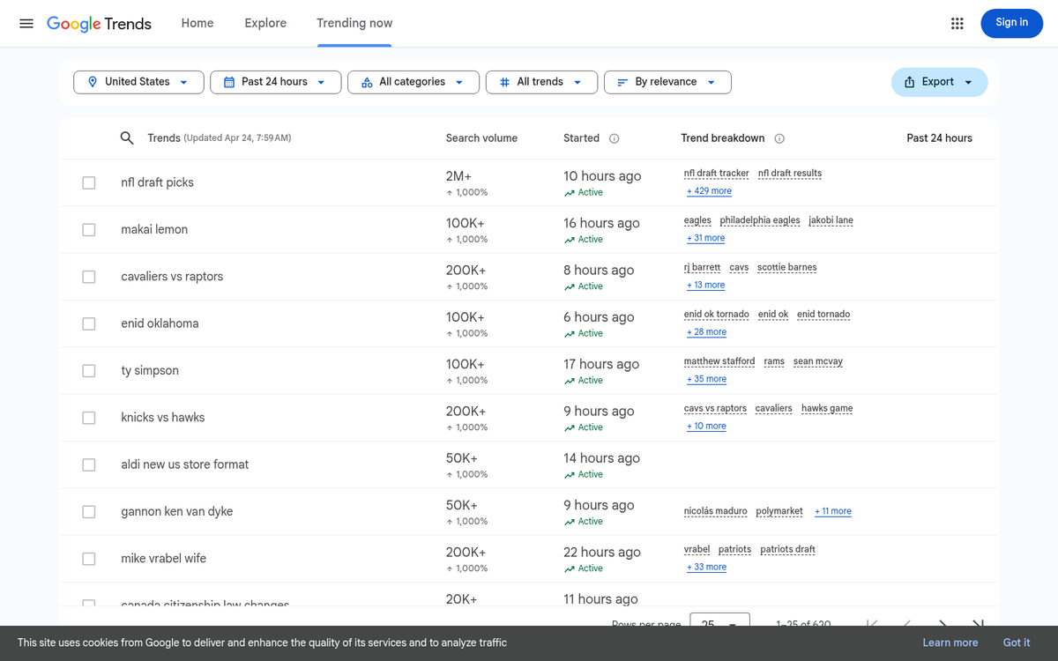Click the info icon next to Started
This screenshot has height=661, width=1058.
[614, 138]
